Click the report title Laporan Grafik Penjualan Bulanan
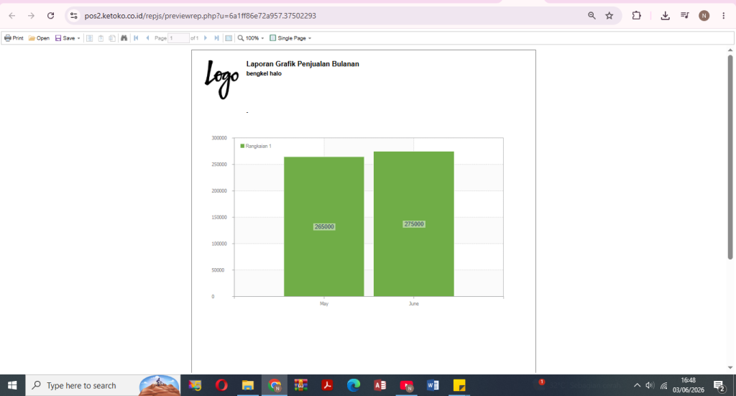This screenshot has height=396, width=736. (x=303, y=64)
